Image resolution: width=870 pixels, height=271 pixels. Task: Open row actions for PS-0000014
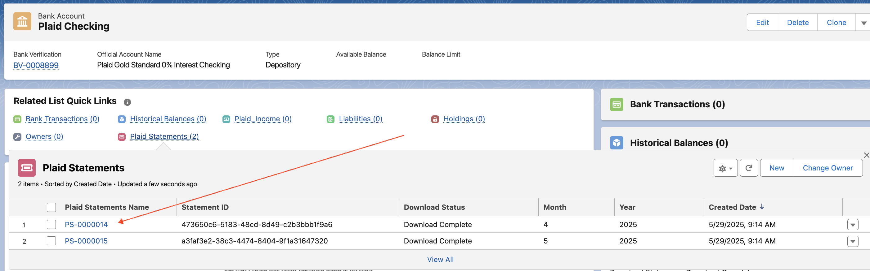coord(853,225)
